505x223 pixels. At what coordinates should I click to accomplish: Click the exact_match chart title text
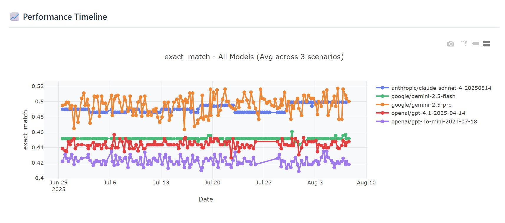pyautogui.click(x=254, y=57)
